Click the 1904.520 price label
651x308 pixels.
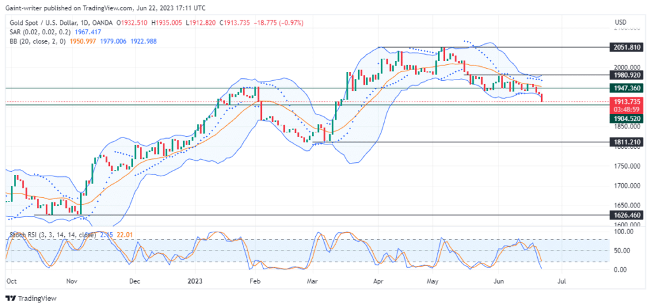(x=626, y=118)
